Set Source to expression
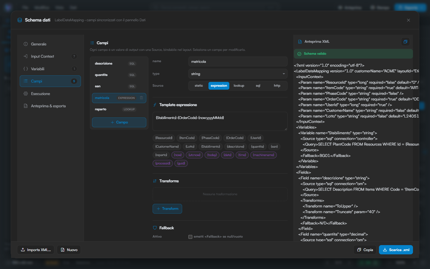 click(219, 86)
